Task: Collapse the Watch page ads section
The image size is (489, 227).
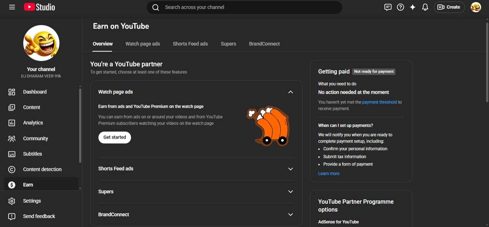Action: 290,92
